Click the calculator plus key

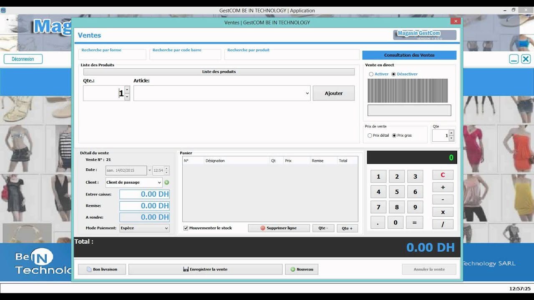(x=443, y=187)
